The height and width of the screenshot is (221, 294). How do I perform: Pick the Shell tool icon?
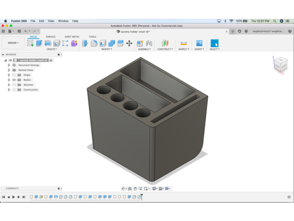[103, 44]
